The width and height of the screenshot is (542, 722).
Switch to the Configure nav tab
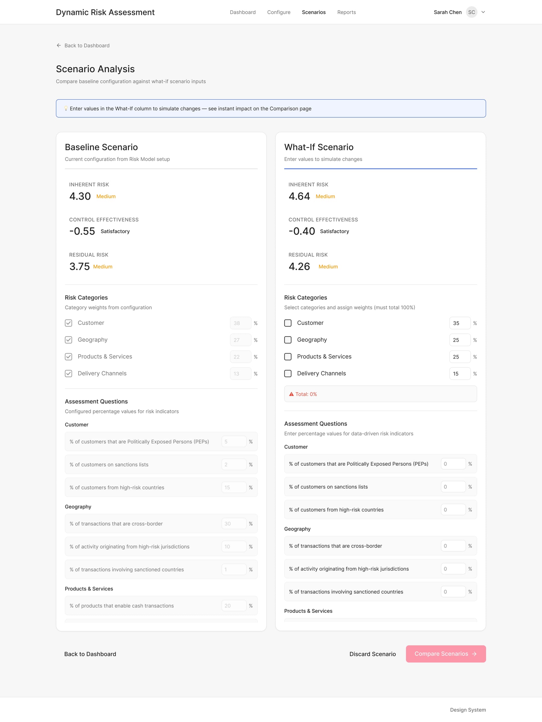278,12
